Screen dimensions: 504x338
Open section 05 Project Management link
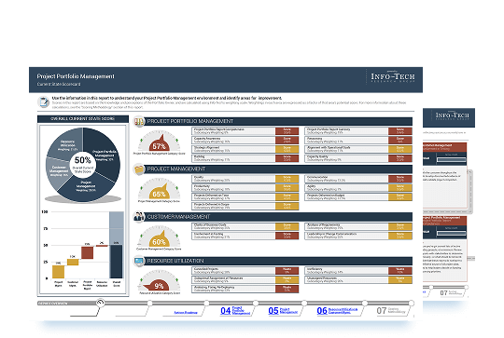[283, 310]
